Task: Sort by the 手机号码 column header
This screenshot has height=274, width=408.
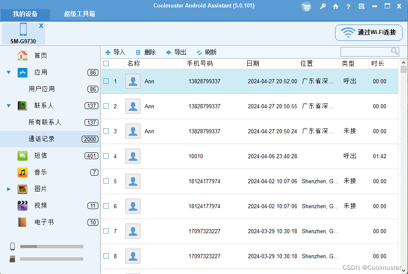Action: coord(214,63)
